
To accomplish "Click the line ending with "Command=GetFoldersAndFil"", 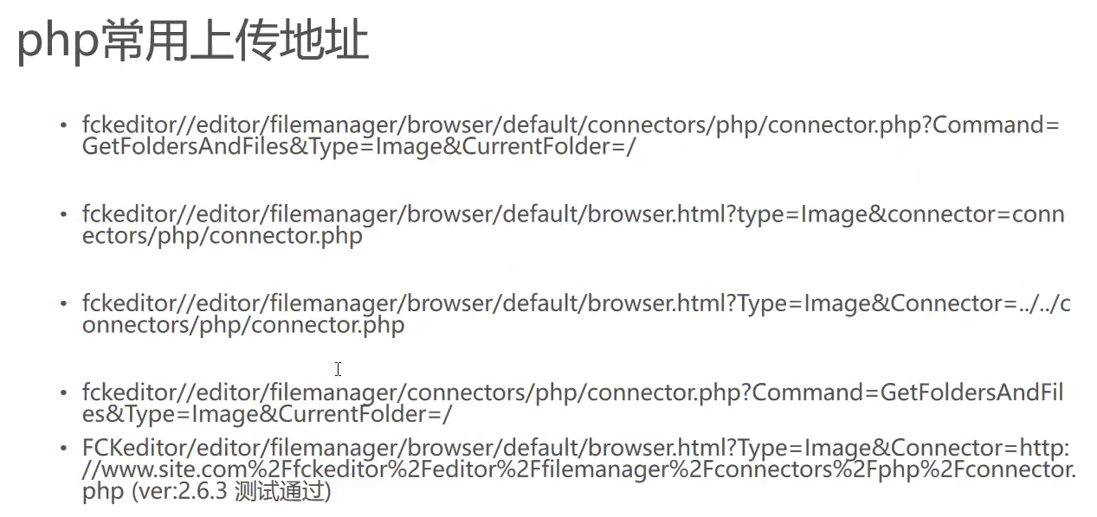I will 572,393.
